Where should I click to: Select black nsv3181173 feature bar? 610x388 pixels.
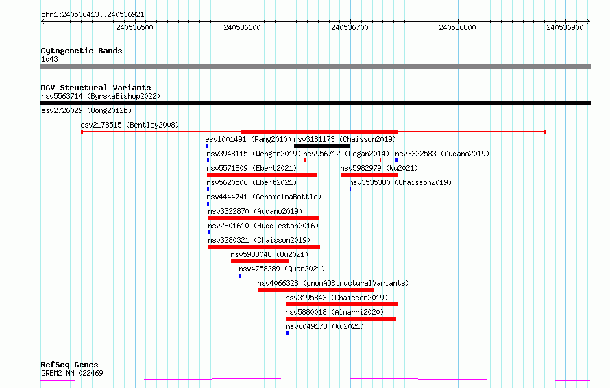(322, 146)
